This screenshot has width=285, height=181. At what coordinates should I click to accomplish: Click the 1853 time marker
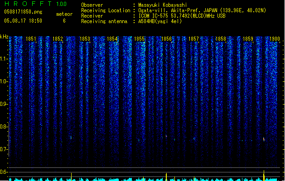click(x=85, y=38)
